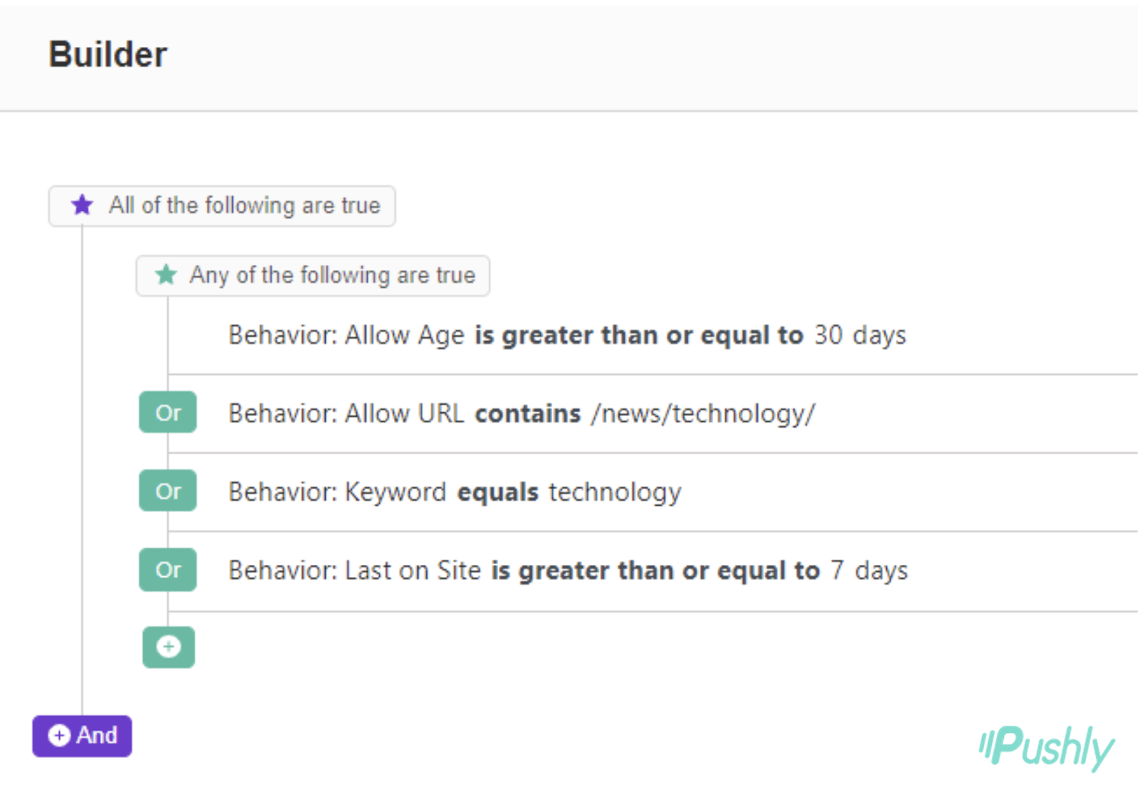Select the Allow Age operator 'is greater than or equal to'
Viewport: 1140px width, 792px height.
(638, 335)
